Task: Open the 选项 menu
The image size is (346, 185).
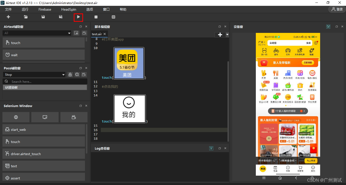Action: [x=90, y=9]
